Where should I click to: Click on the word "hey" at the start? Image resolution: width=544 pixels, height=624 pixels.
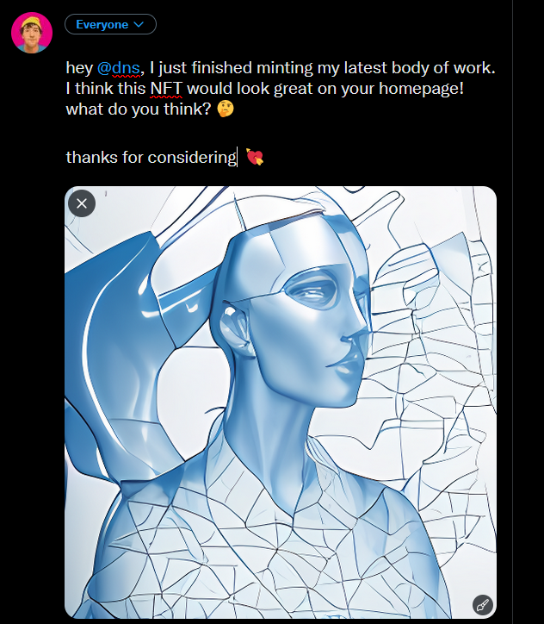pyautogui.click(x=79, y=67)
